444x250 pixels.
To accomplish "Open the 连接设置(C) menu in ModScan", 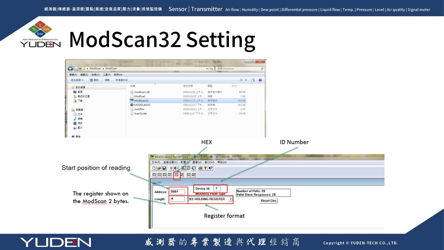I will (170, 162).
